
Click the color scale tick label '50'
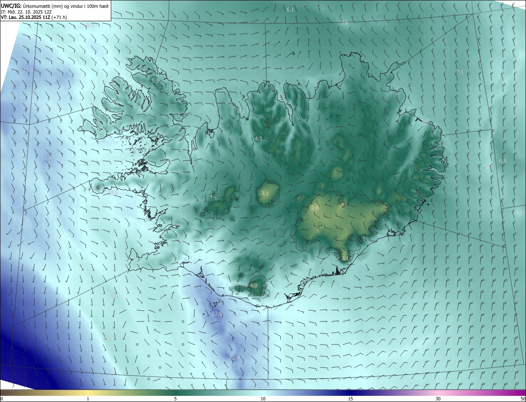[523, 399]
